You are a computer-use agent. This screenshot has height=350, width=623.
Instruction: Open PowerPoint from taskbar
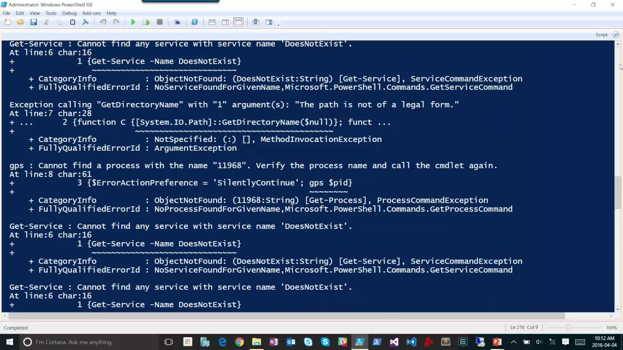(x=497, y=342)
